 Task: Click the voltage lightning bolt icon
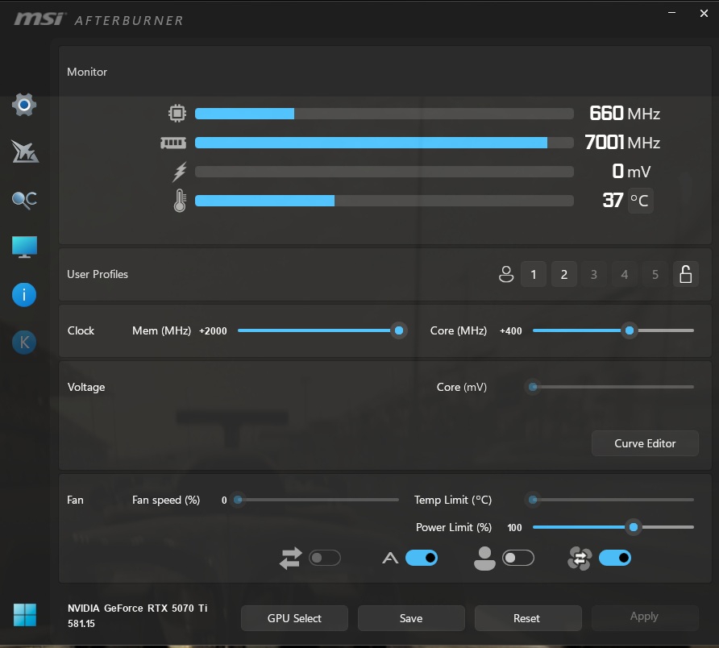point(179,172)
